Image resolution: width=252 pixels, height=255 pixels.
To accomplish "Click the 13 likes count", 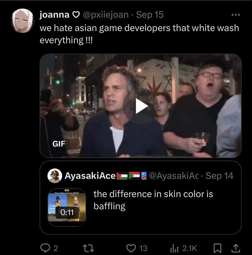I will pyautogui.click(x=143, y=248).
